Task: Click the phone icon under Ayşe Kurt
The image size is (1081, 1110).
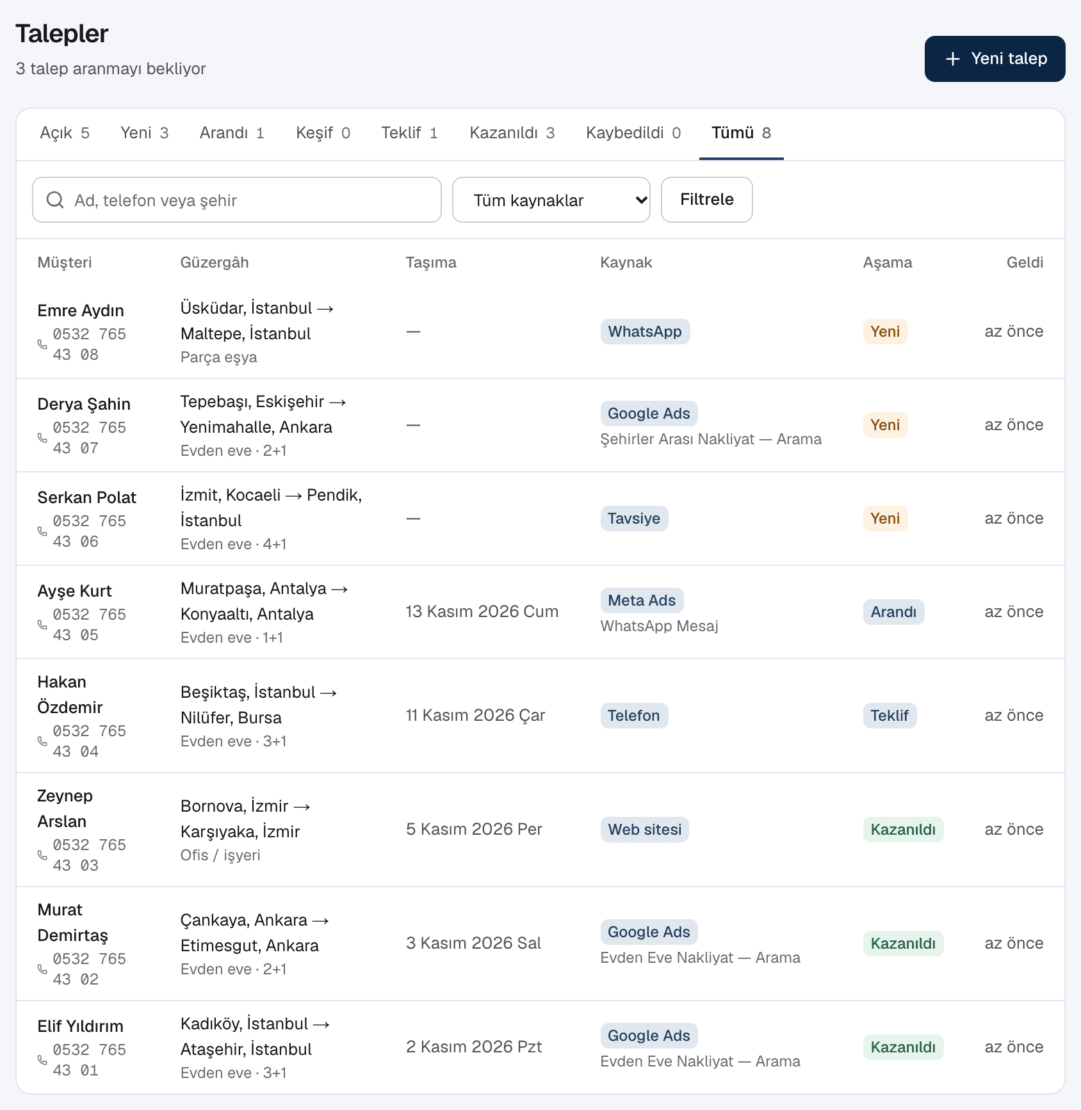Action: click(42, 625)
